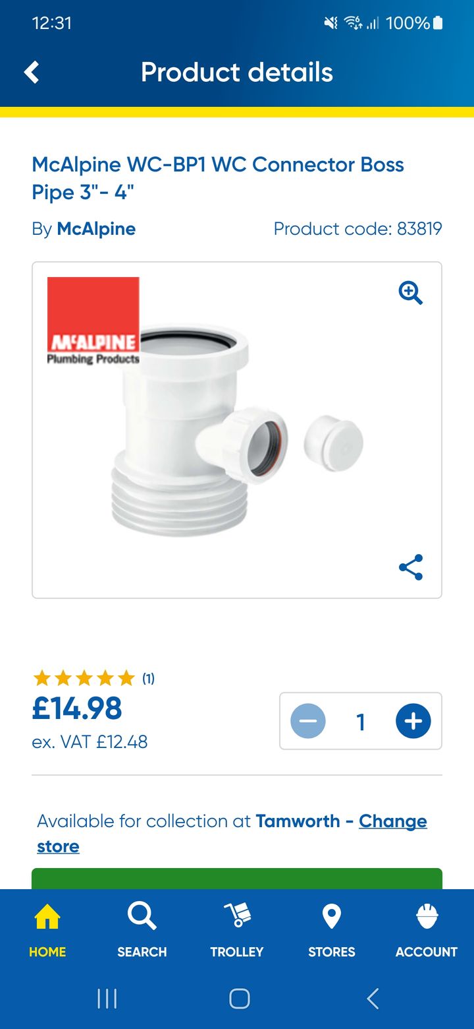
Task: Open McAlpine brand link
Action: [96, 229]
